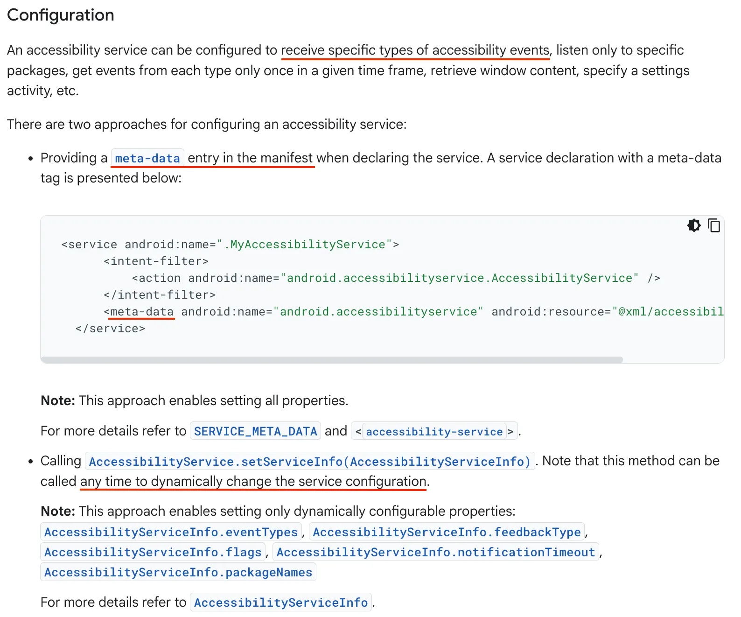Click the AccessibilityService.setServiceInfo method link
Image resolution: width=741 pixels, height=617 pixels.
[310, 462]
